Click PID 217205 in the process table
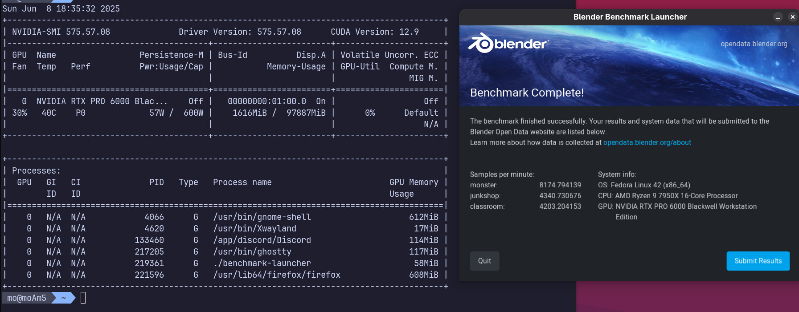This screenshot has height=312, width=799. [149, 251]
